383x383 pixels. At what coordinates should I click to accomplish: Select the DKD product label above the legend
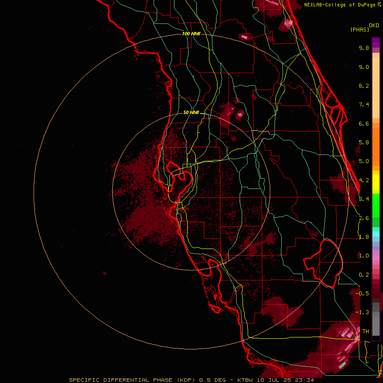[x=374, y=26]
